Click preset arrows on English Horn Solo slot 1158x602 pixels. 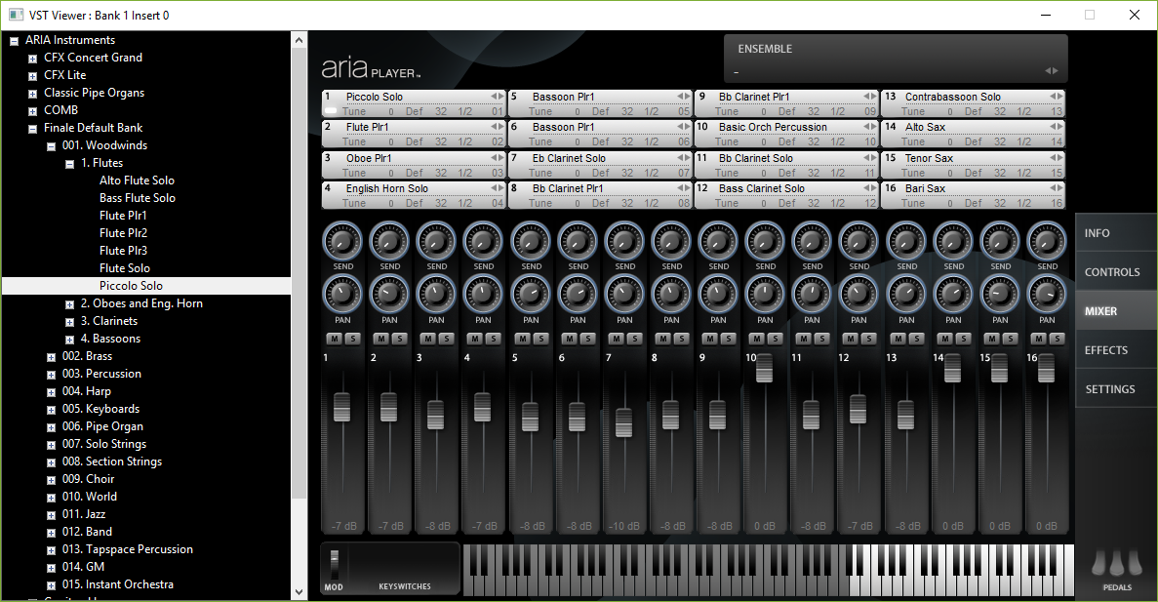497,188
